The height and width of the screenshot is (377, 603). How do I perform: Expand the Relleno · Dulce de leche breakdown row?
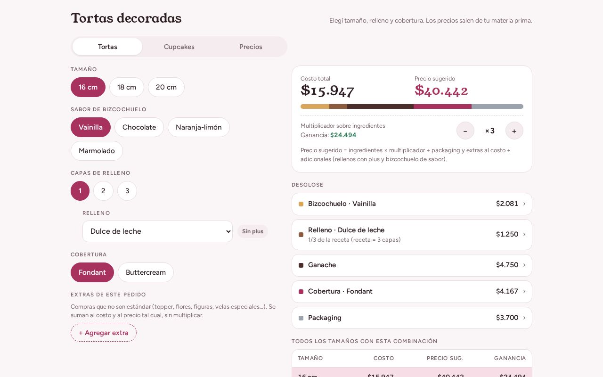click(x=412, y=235)
